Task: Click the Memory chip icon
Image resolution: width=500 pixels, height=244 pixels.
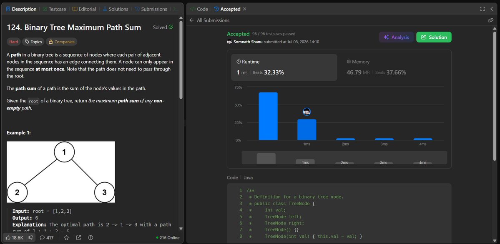Action: click(349, 62)
